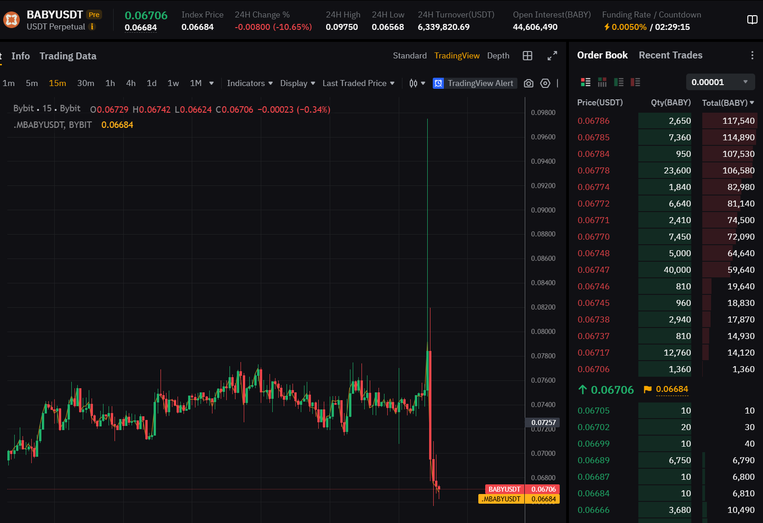Switch order book to side-by-side view

point(602,82)
